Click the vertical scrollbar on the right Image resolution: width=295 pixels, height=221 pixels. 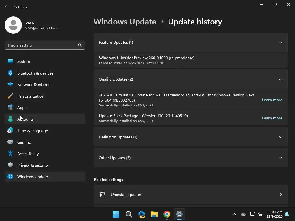(x=294, y=104)
